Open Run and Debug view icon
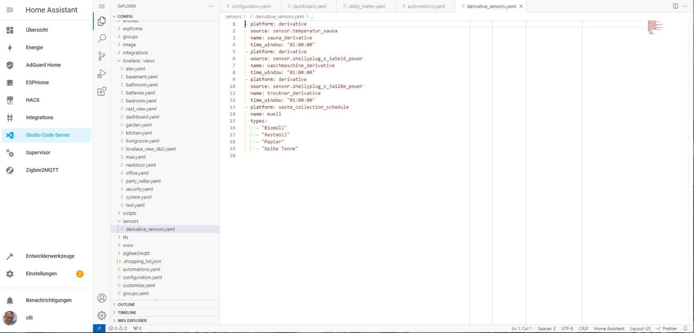Screen dimensions: 694x333 point(102,74)
